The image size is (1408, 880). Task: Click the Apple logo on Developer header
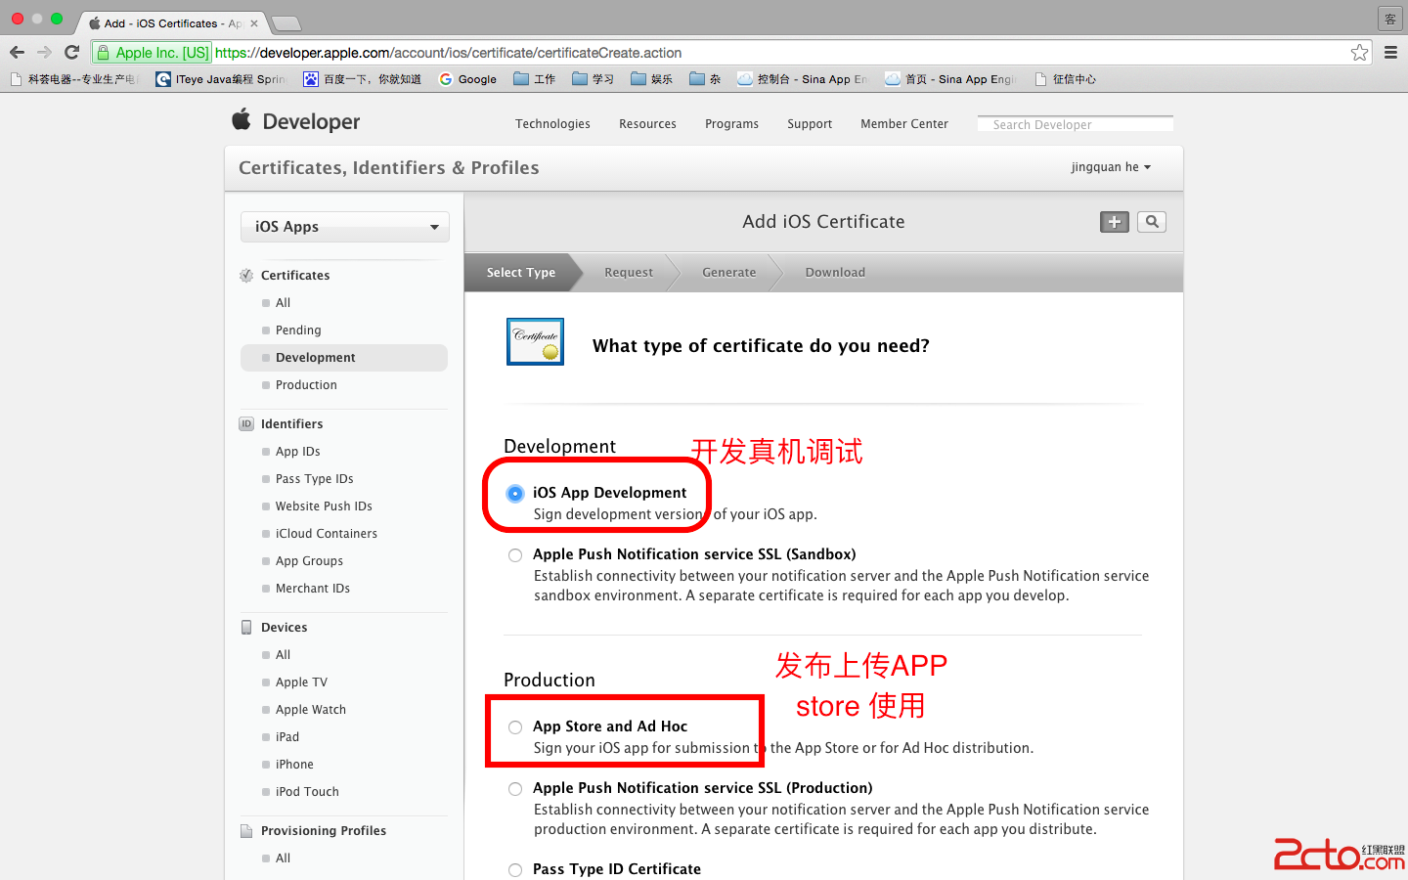click(242, 119)
